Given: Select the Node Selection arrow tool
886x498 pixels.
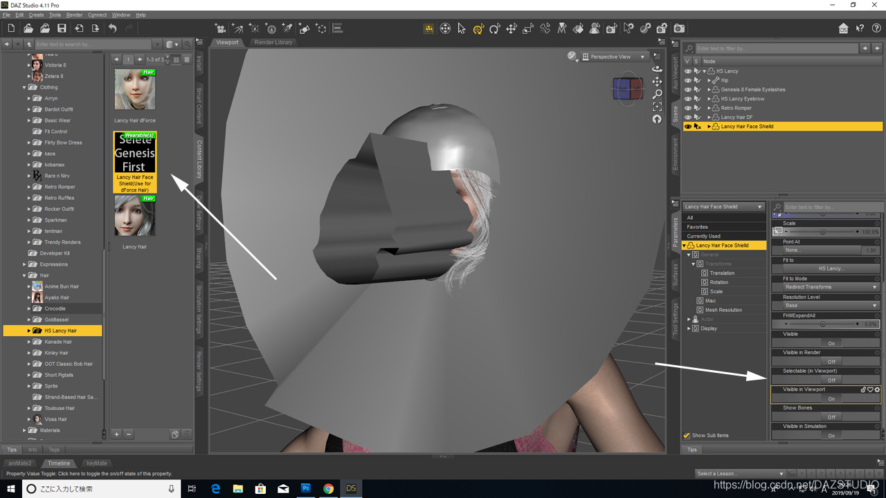Looking at the screenshot, I should tap(462, 28).
